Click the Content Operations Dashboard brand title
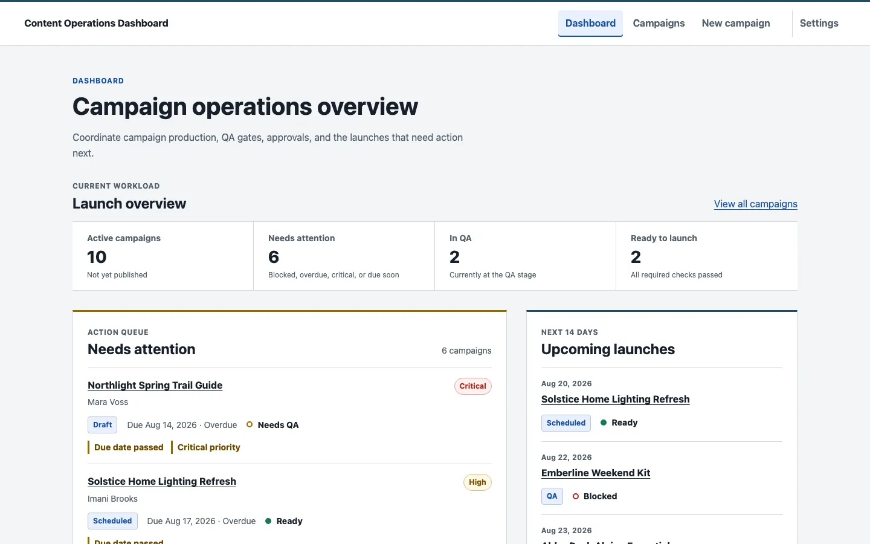 pyautogui.click(x=96, y=24)
